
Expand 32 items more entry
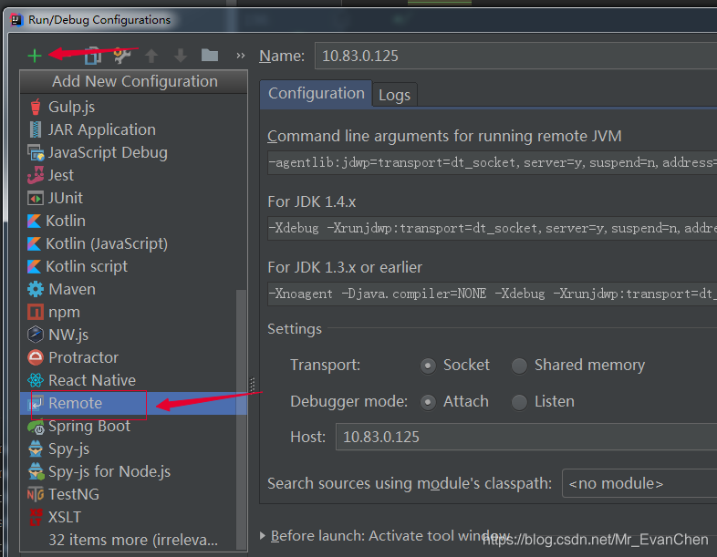(133, 540)
